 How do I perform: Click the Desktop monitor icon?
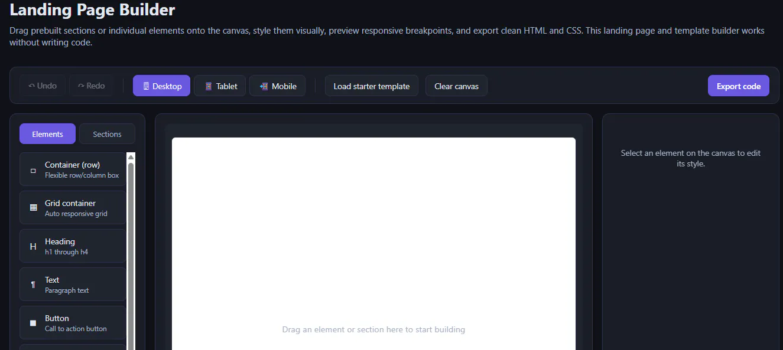pos(146,86)
